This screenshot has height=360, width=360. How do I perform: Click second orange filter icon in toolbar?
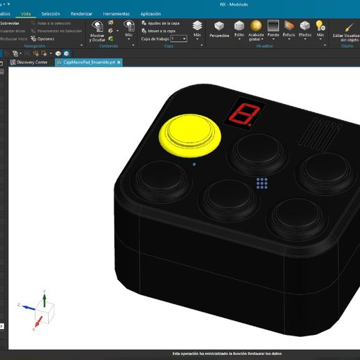(x=44, y=54)
